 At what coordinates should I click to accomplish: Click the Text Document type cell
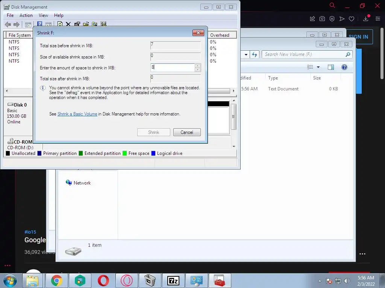[x=283, y=88]
